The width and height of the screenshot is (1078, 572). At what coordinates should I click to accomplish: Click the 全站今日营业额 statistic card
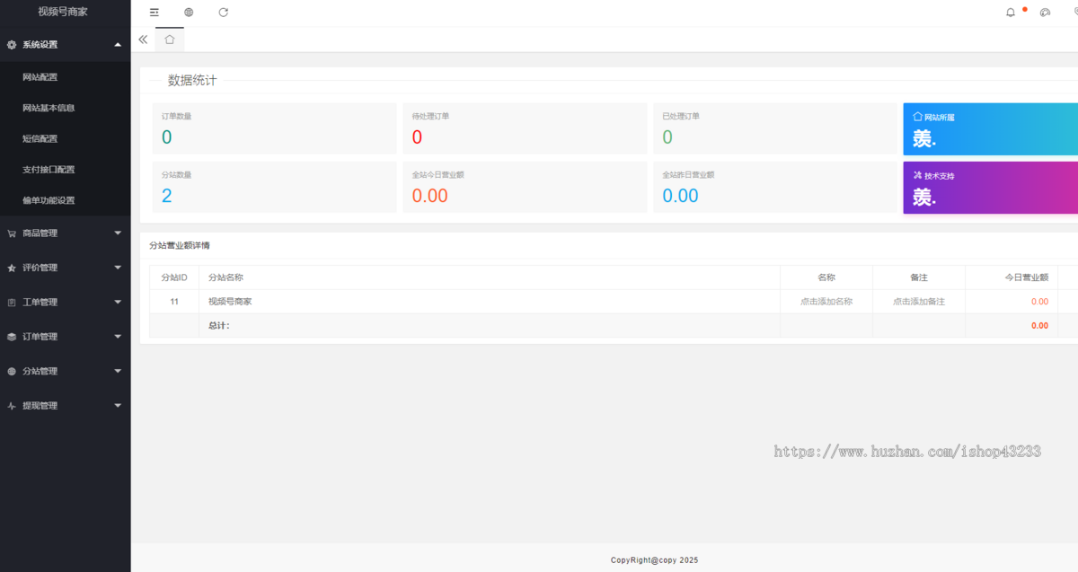525,187
